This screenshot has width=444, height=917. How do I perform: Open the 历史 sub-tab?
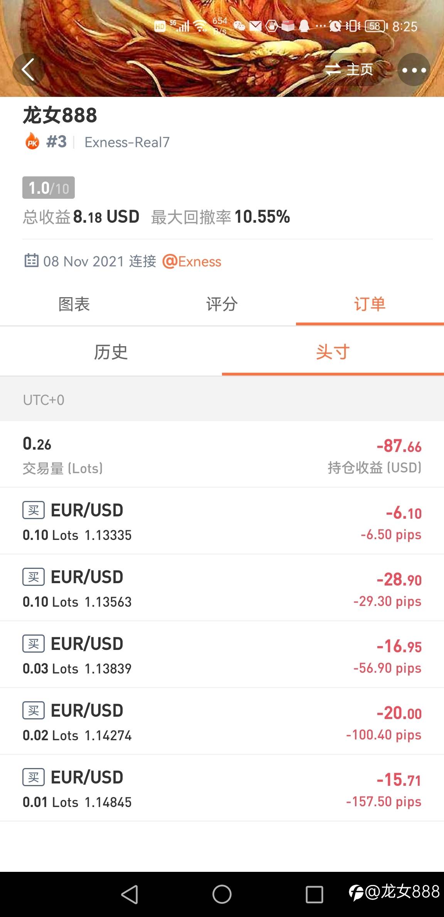[x=111, y=352]
